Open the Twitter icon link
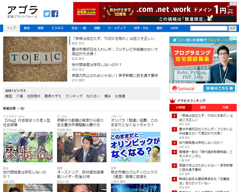The image size is (239, 192). 47,14
